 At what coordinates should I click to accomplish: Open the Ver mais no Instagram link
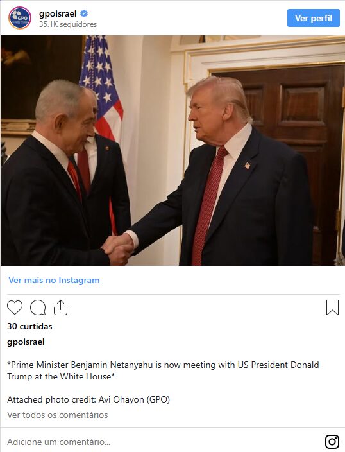point(54,280)
